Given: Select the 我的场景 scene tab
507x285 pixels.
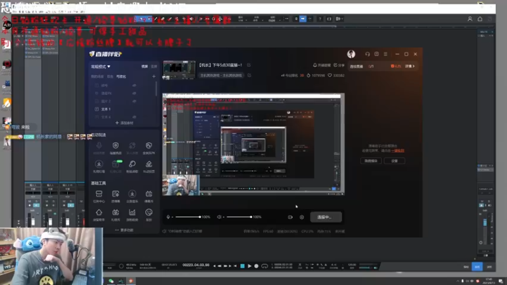Looking at the screenshot, I should (98, 77).
